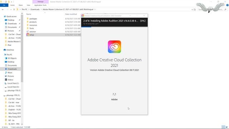This screenshot has height=129, width=229.
Task: Click the installing Adobe Audition status text
Action: [111, 21]
